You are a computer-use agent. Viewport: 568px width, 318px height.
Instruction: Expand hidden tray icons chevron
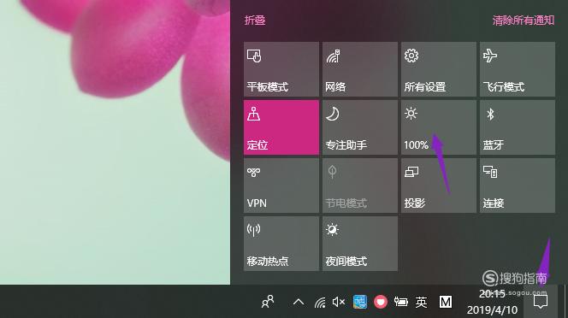coord(299,302)
